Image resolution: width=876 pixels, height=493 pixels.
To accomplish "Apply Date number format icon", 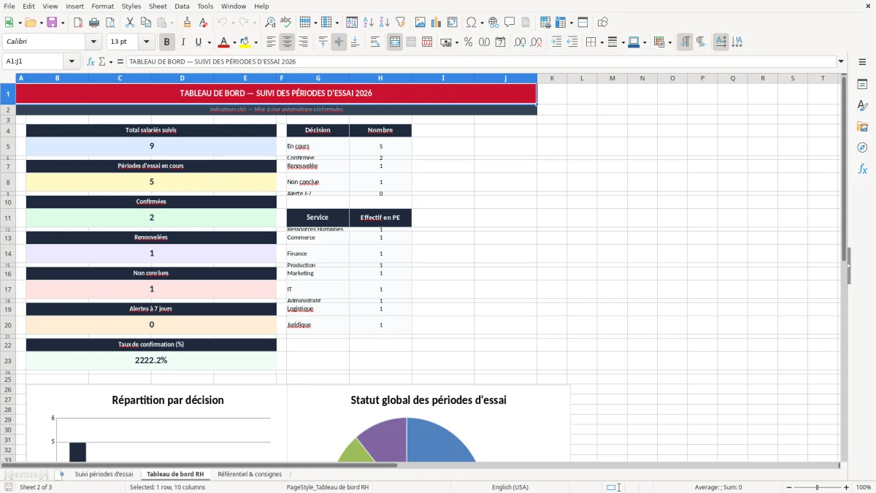I will [x=500, y=42].
